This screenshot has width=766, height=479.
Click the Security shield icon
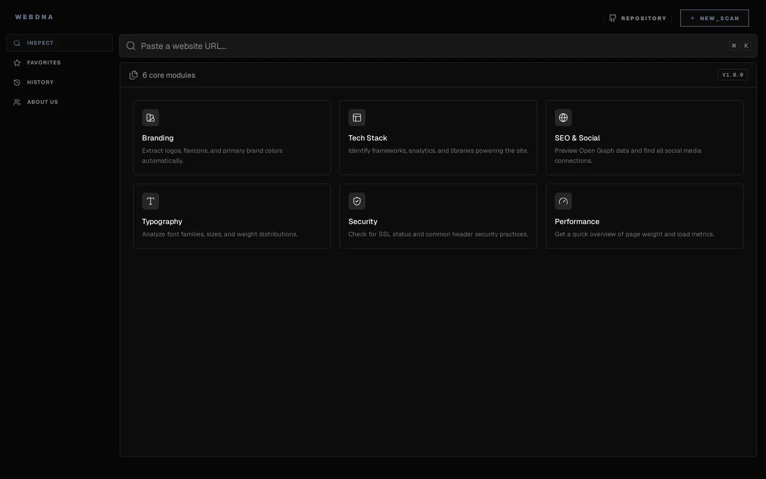pos(357,201)
